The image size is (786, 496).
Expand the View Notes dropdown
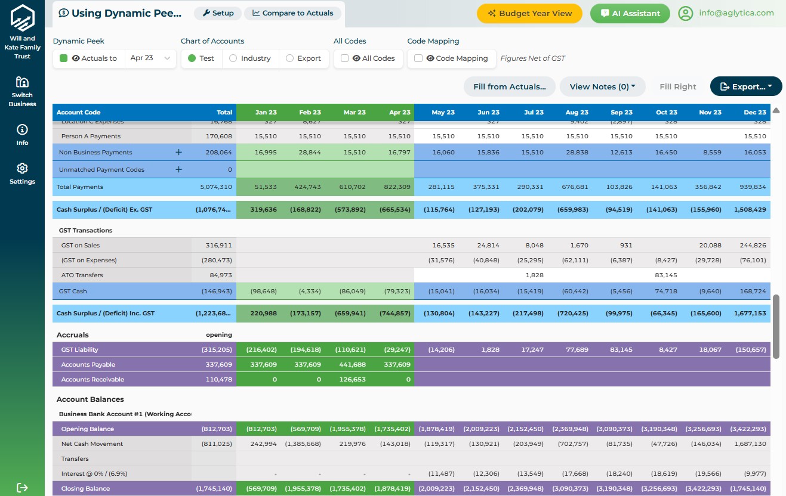[x=602, y=86]
